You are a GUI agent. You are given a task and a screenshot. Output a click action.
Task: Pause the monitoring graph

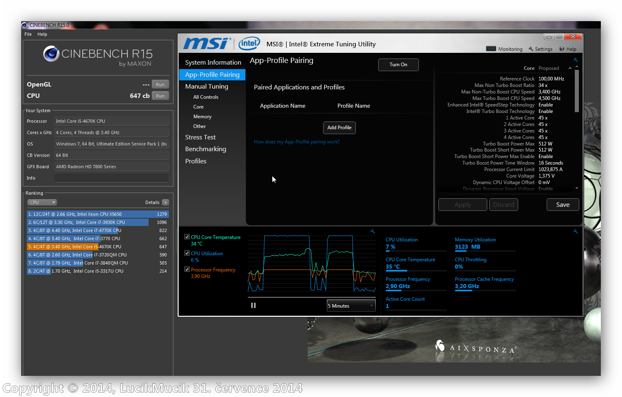(x=253, y=306)
